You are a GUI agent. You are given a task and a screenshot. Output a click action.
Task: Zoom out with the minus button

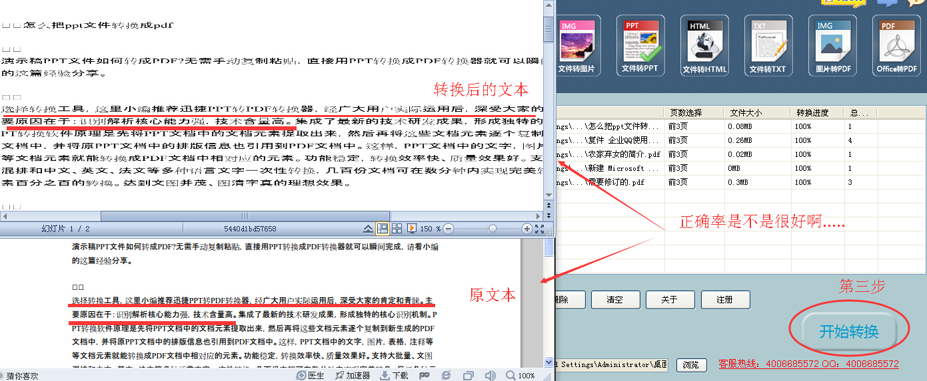tap(449, 229)
